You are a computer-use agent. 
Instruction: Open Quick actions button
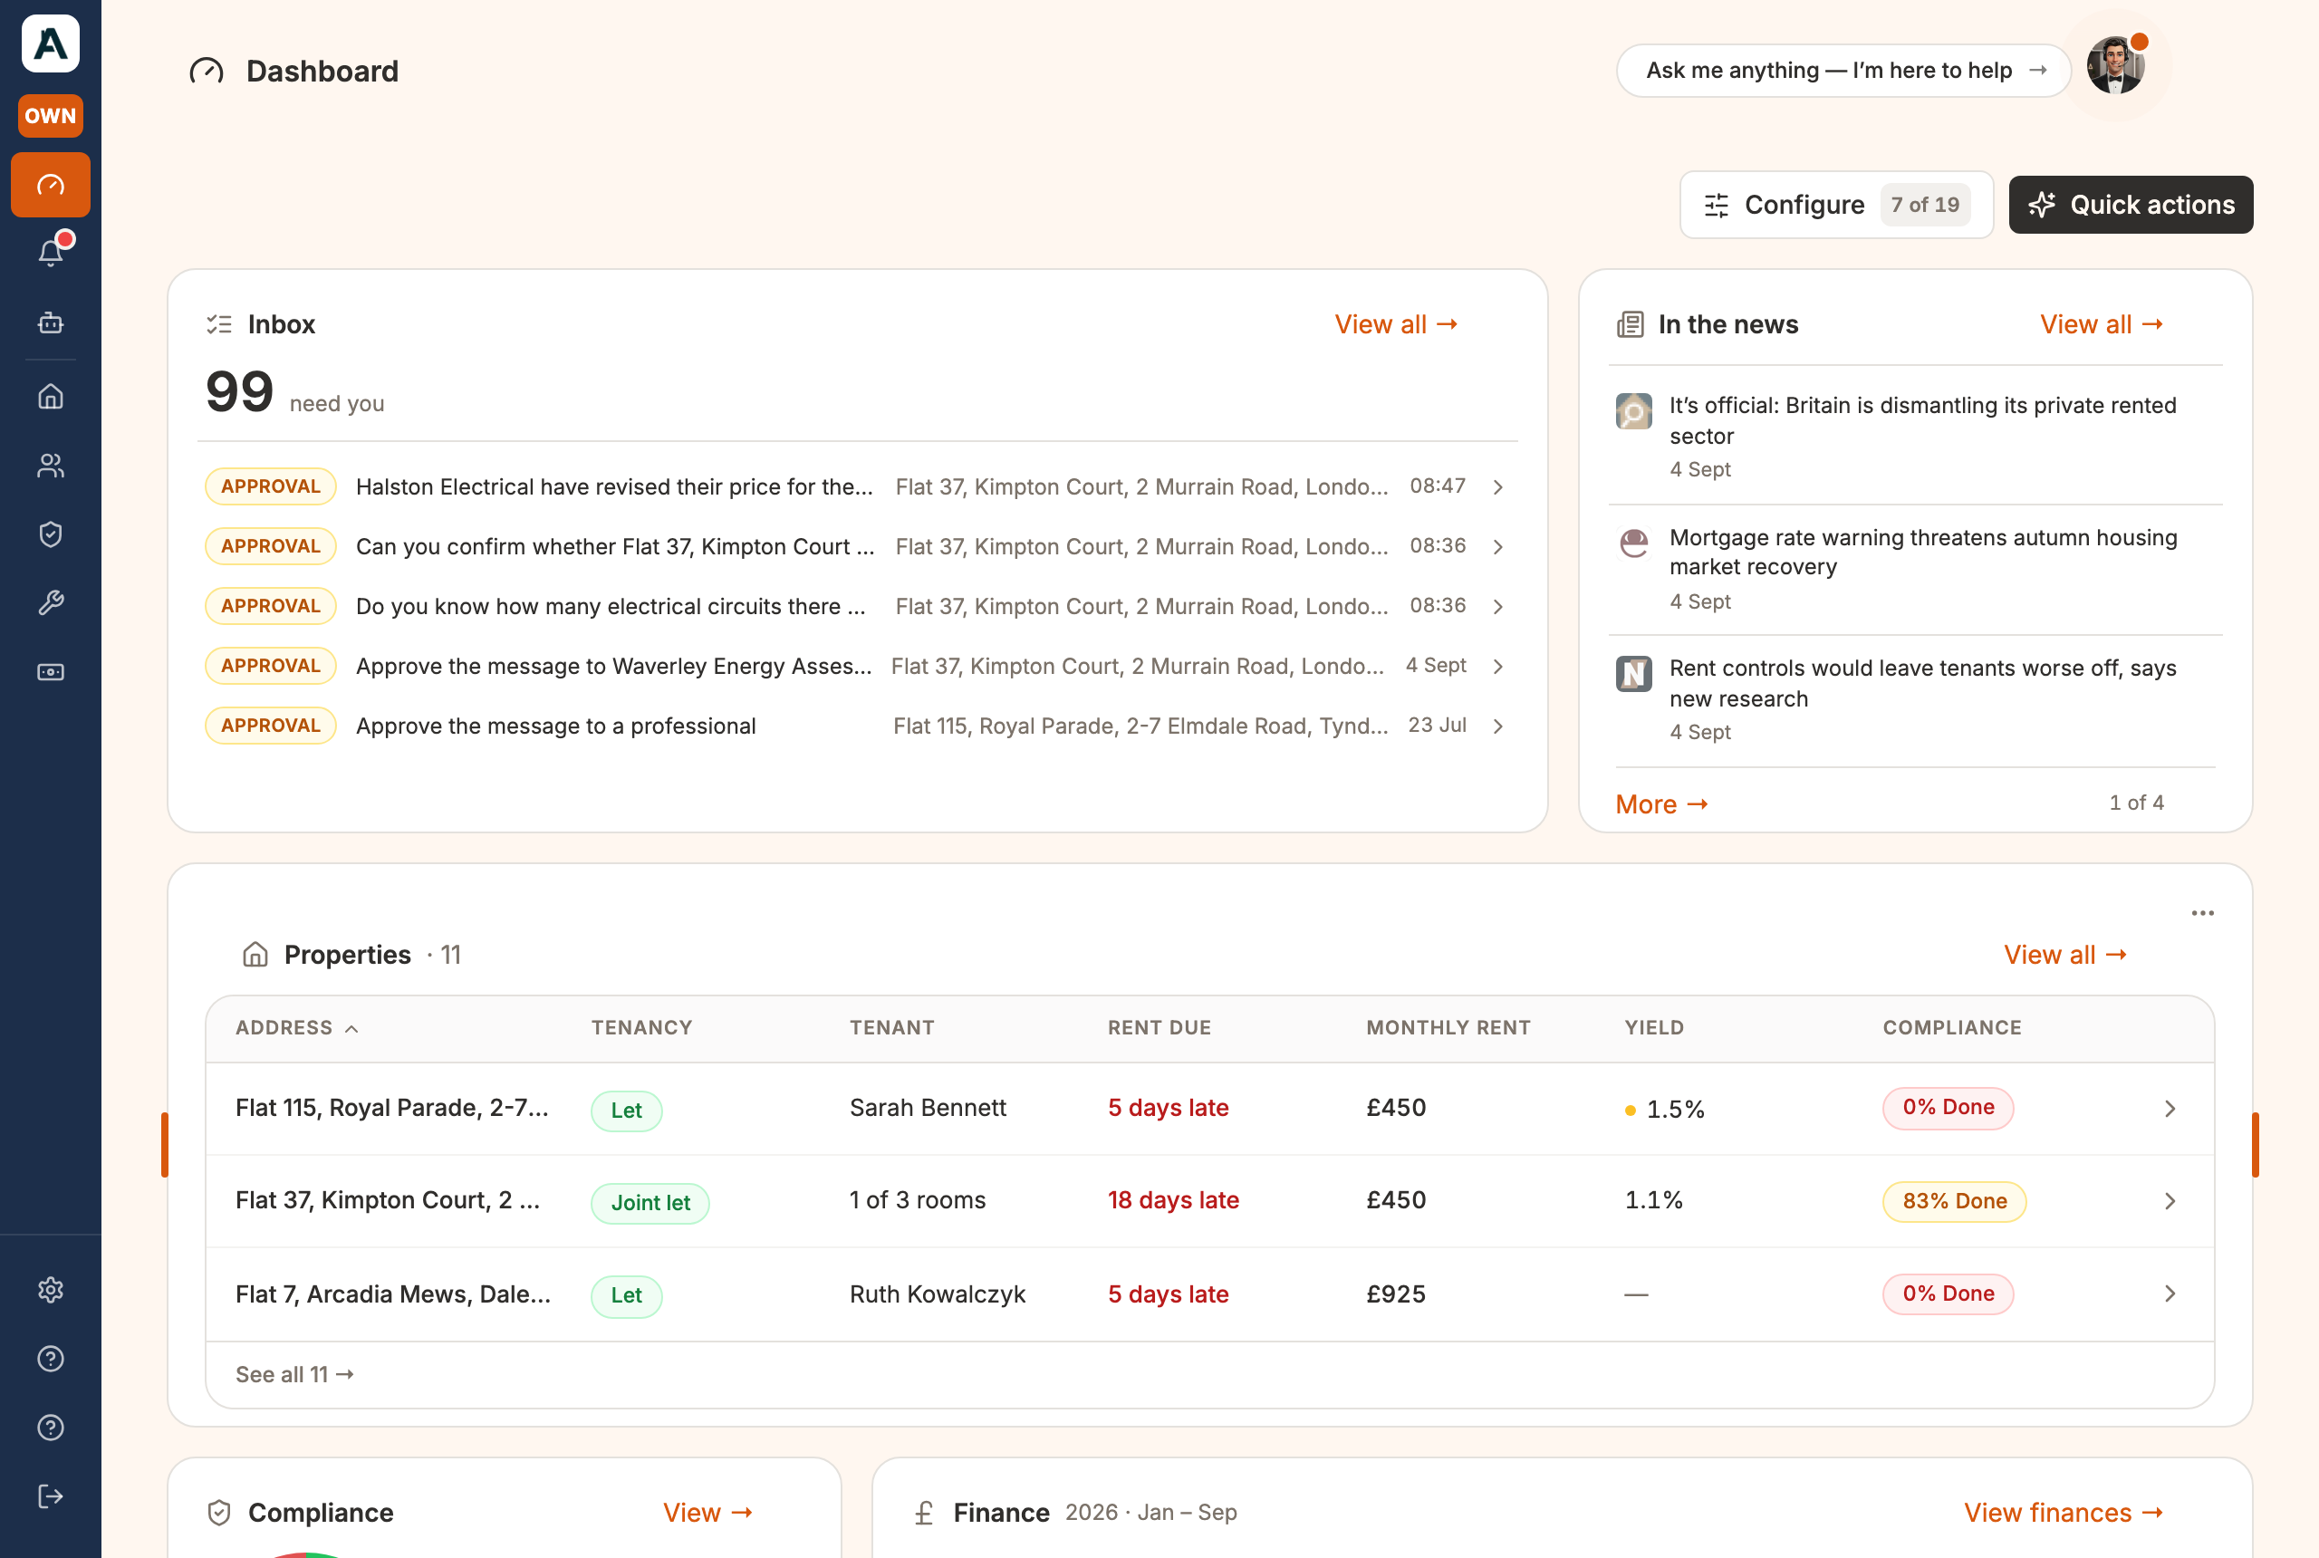pos(2131,205)
